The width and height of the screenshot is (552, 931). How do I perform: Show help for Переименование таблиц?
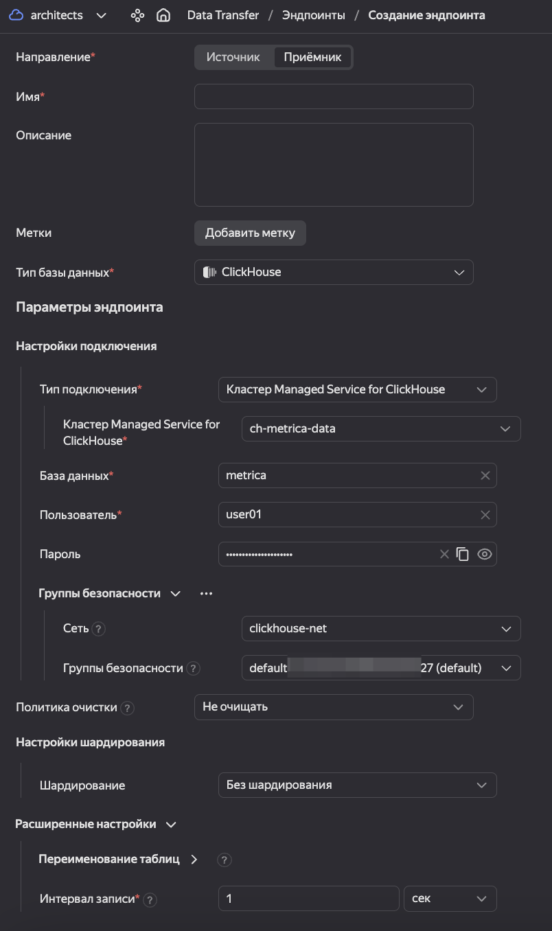[x=223, y=860]
